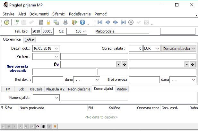Open the EUR currency dropdown

click(157, 48)
